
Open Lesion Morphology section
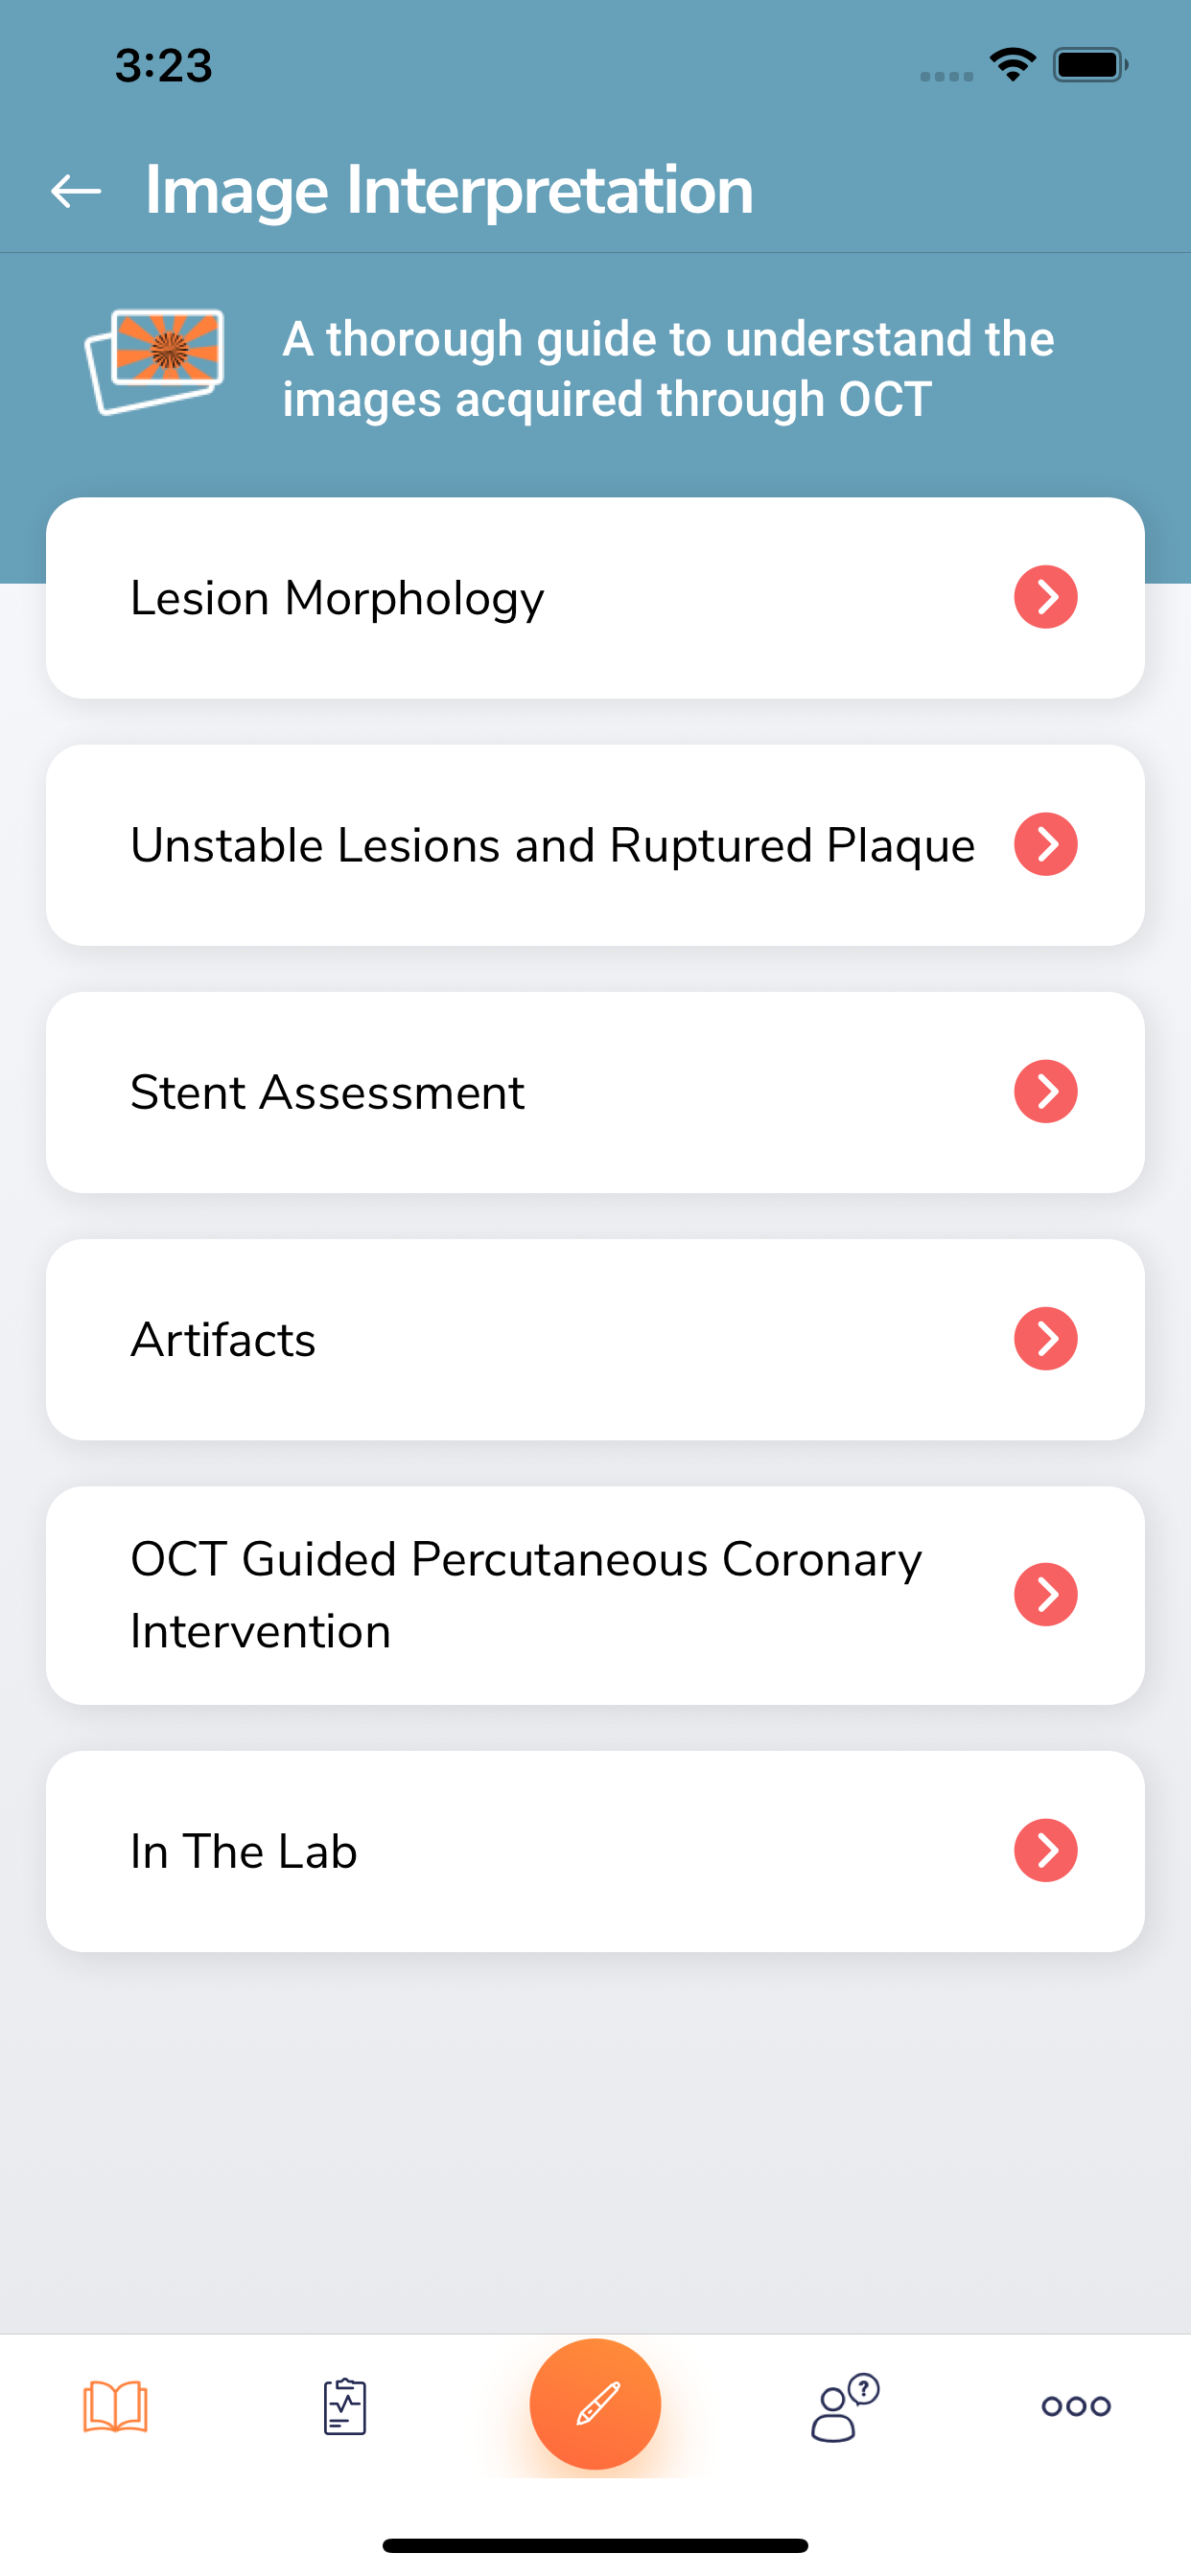595,598
